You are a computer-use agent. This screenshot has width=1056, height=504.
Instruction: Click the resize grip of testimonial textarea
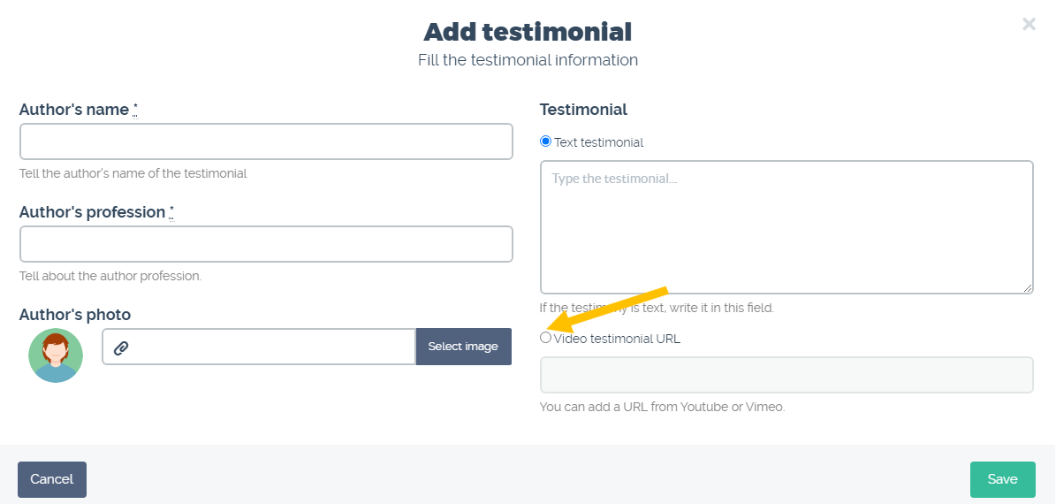pos(1027,287)
